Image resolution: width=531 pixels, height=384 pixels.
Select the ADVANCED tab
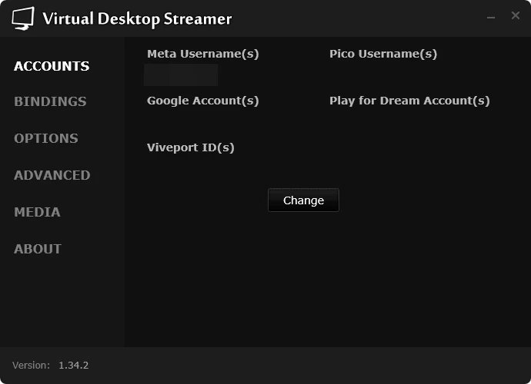point(52,175)
